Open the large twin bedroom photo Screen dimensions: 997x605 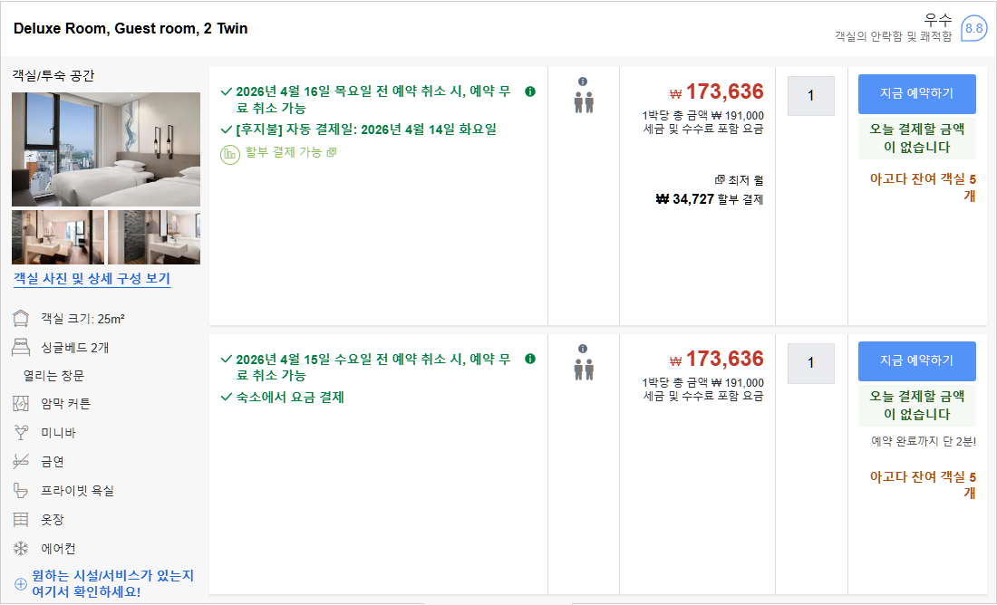(106, 149)
